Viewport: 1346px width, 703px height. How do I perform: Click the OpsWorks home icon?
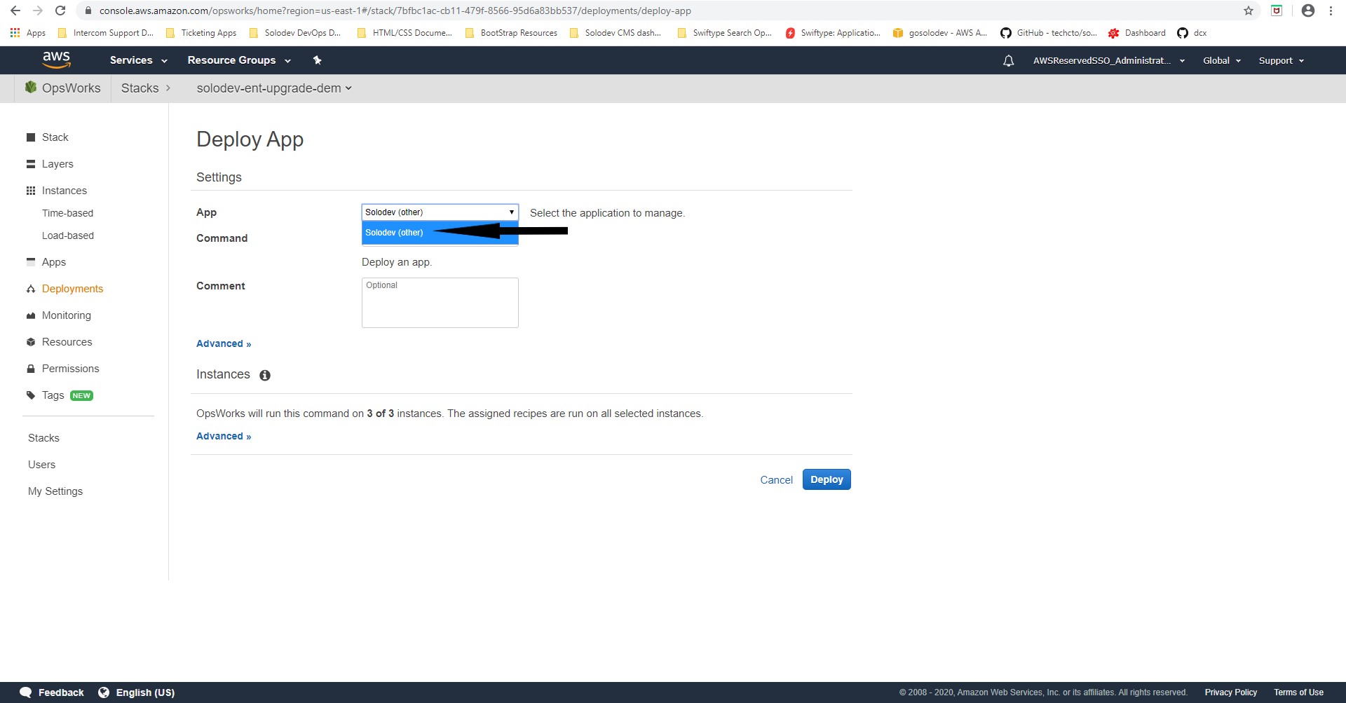[31, 88]
